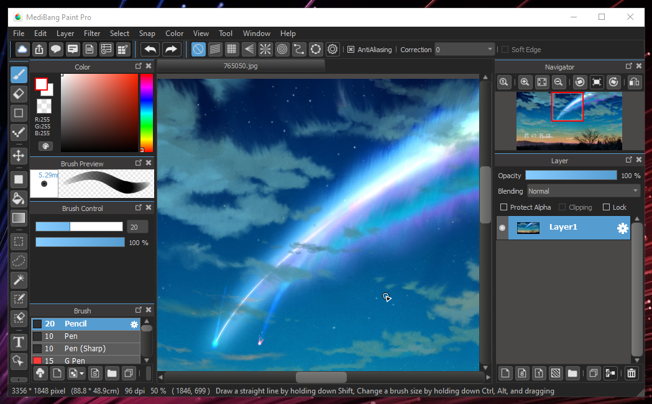The height and width of the screenshot is (404, 652).
Task: Select the Pen (Sharp) brush
Action: click(x=86, y=348)
